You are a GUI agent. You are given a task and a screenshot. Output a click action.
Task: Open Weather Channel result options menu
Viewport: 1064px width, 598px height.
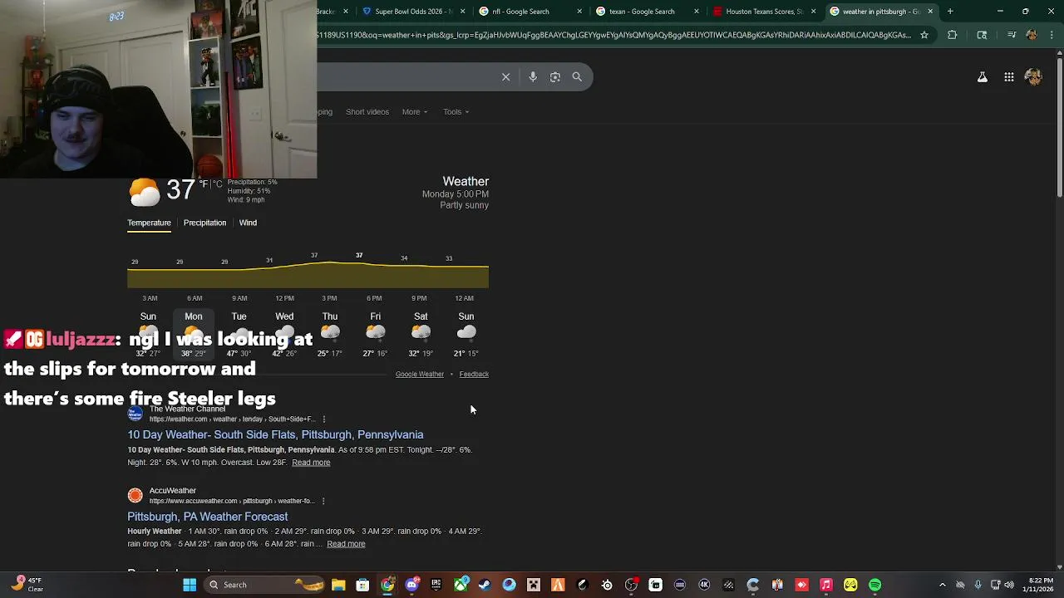(x=323, y=419)
